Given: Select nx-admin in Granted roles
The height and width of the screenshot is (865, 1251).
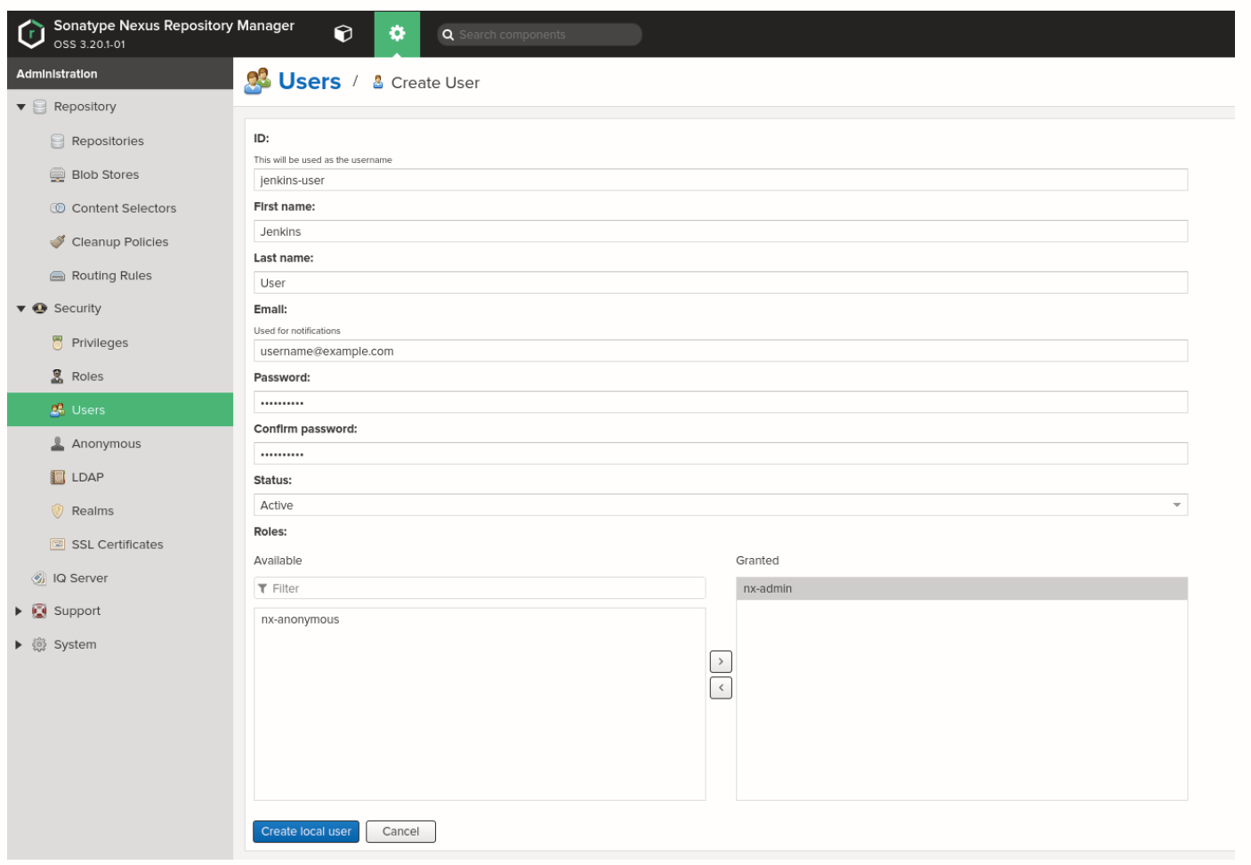Looking at the screenshot, I should coord(767,588).
